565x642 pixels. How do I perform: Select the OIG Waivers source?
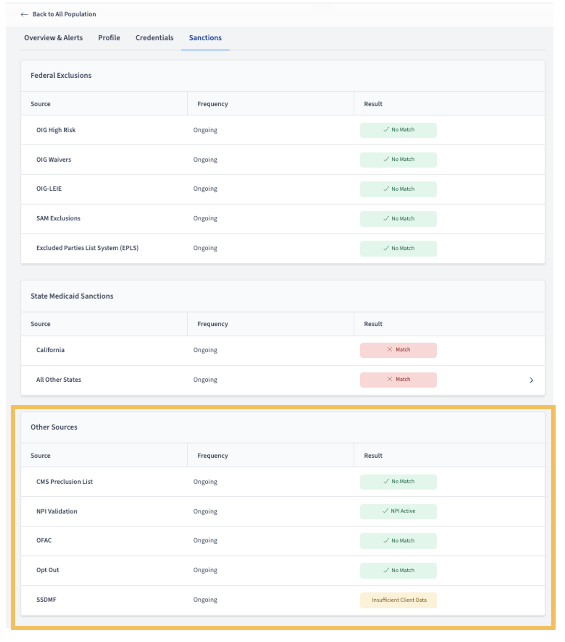pyautogui.click(x=54, y=159)
